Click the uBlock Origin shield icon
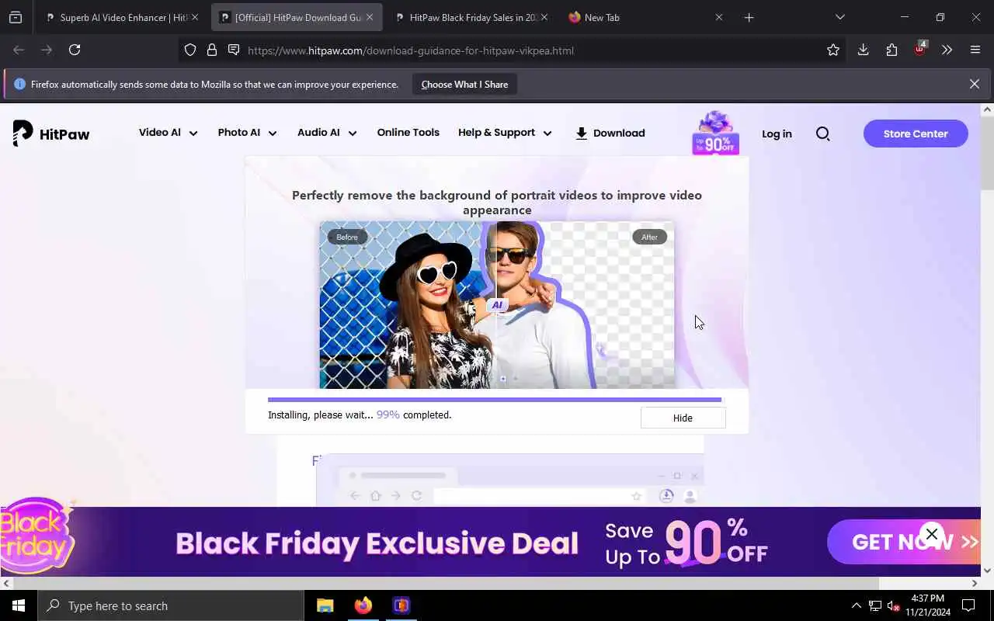This screenshot has width=994, height=621. click(919, 50)
